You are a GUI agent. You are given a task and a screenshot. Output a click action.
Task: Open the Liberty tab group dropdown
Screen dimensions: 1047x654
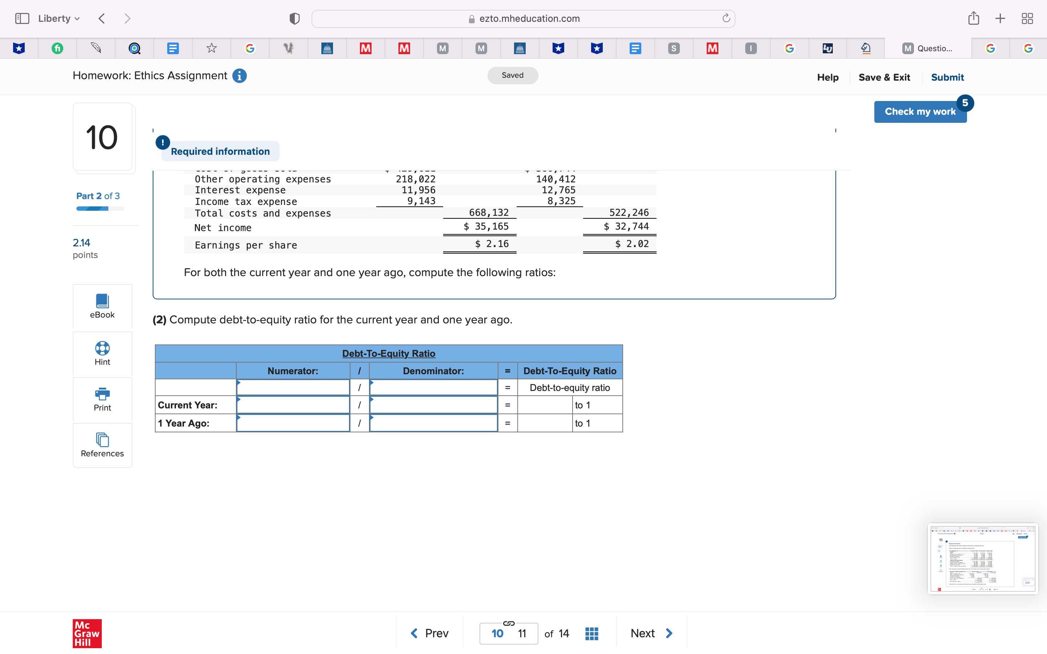[58, 18]
